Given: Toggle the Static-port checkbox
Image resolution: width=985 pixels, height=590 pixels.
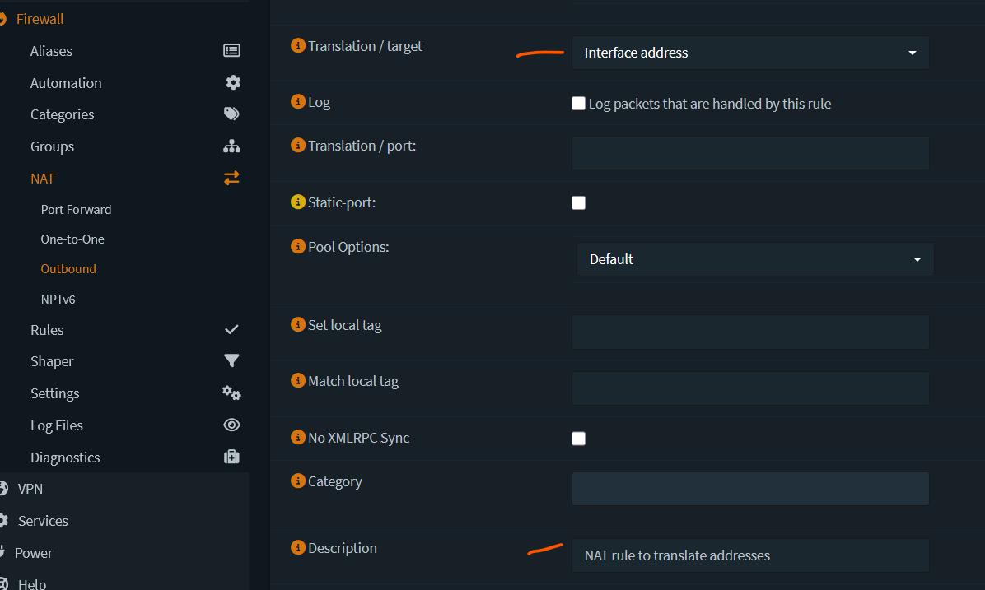Looking at the screenshot, I should [578, 202].
